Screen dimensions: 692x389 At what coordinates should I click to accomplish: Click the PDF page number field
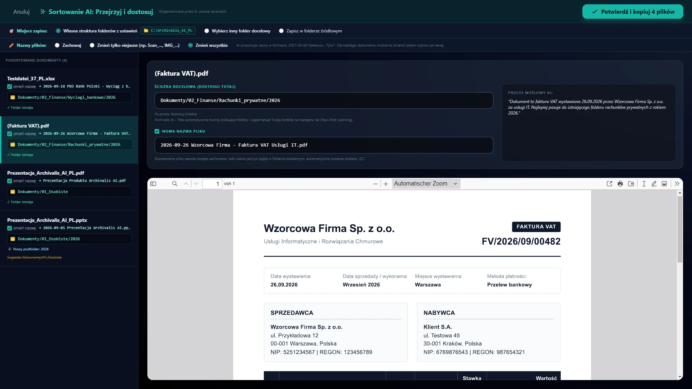[x=212, y=184]
